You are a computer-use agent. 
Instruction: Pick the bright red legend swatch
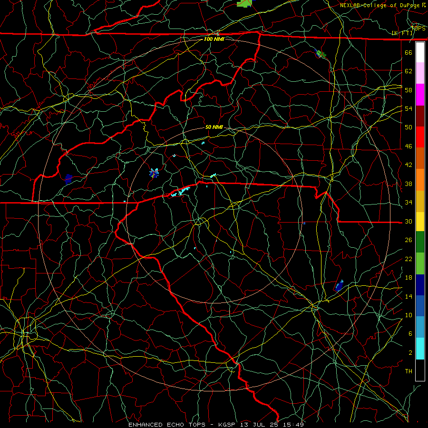[420, 137]
